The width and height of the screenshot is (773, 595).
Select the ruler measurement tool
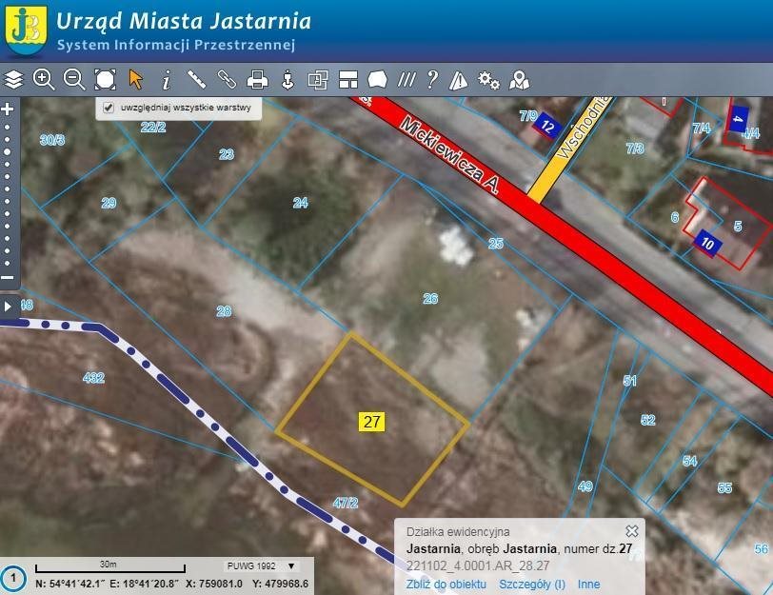pyautogui.click(x=197, y=79)
